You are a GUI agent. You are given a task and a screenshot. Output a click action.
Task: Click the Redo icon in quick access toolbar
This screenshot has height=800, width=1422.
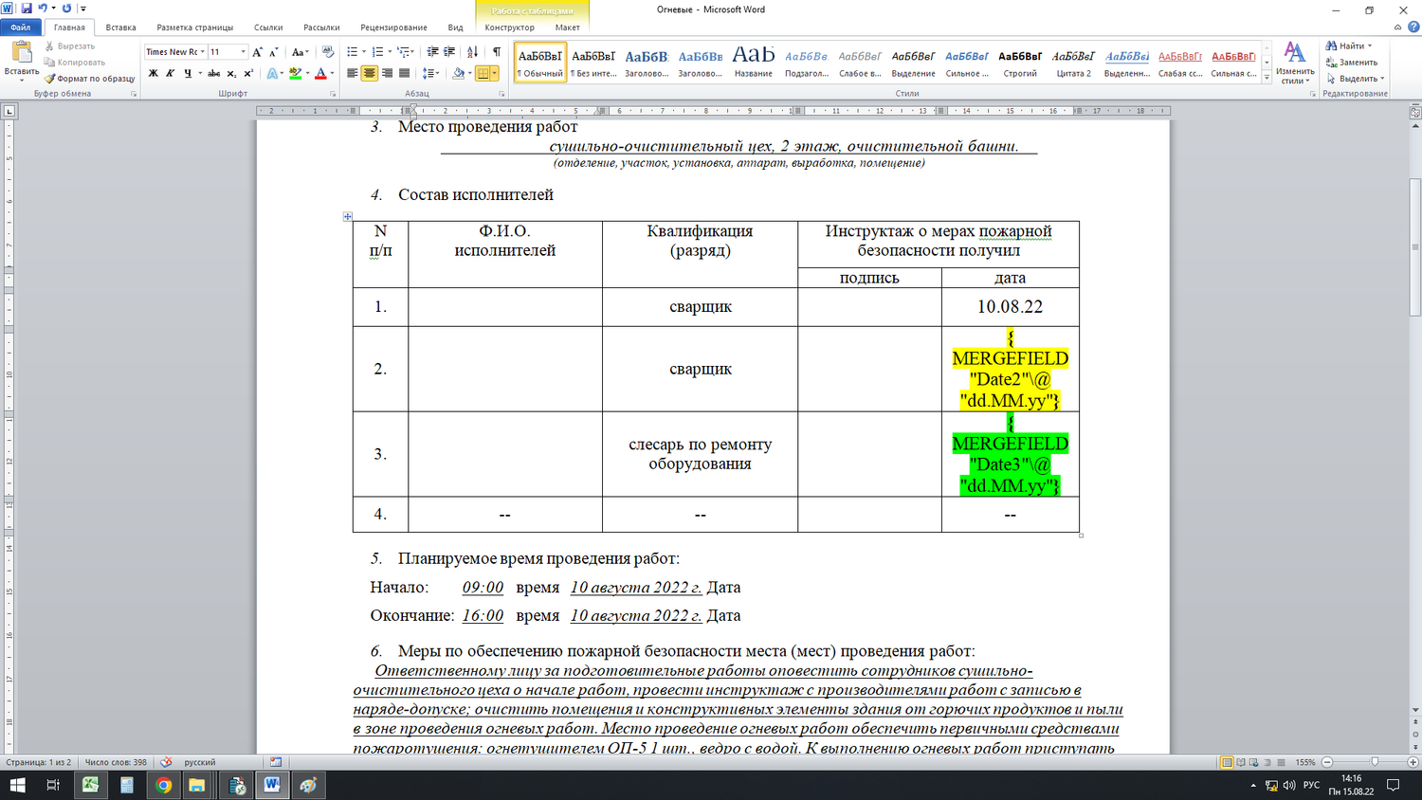click(x=66, y=8)
